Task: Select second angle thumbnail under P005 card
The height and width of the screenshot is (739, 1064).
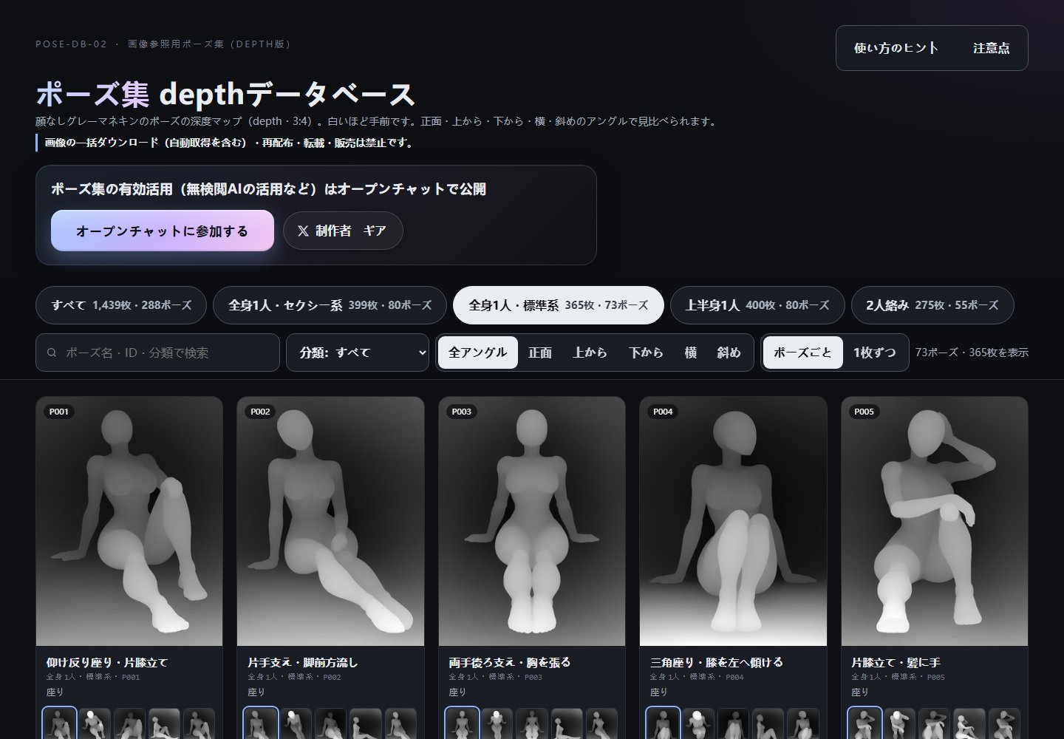Action: 899,723
